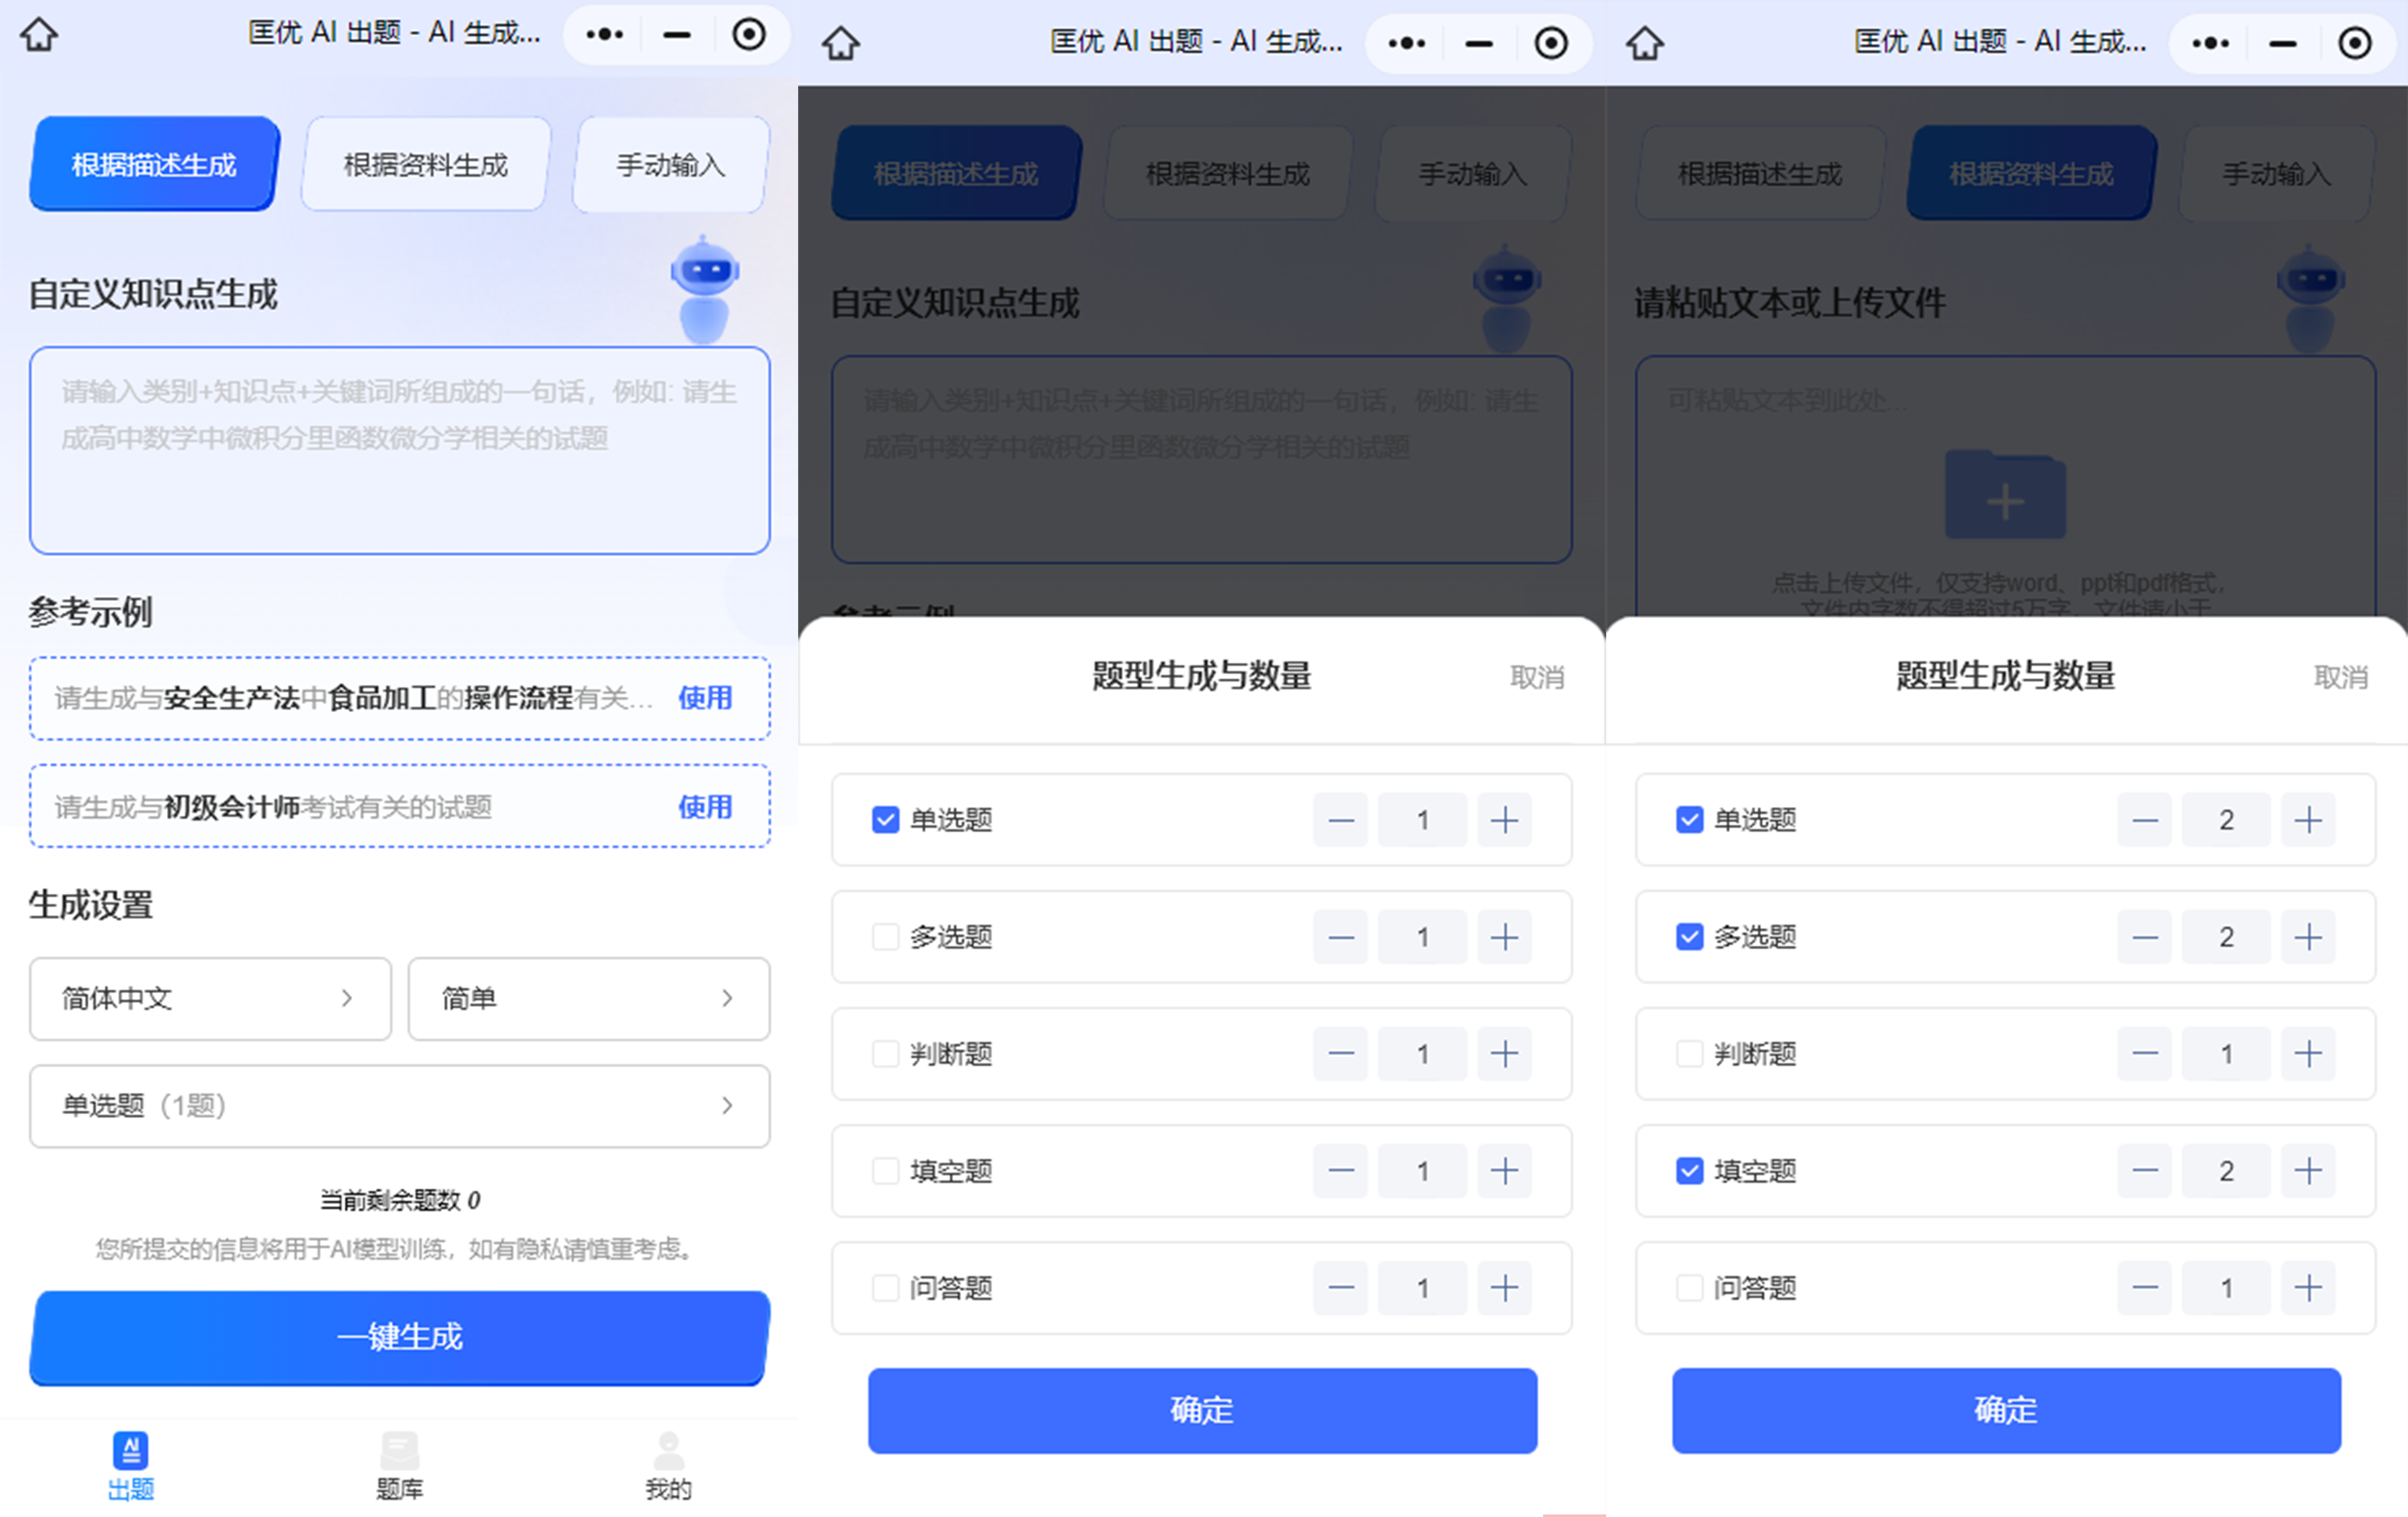This screenshot has width=2408, height=1517.
Task: Increase 问答题 count in middle panel
Action: click(x=1504, y=1288)
